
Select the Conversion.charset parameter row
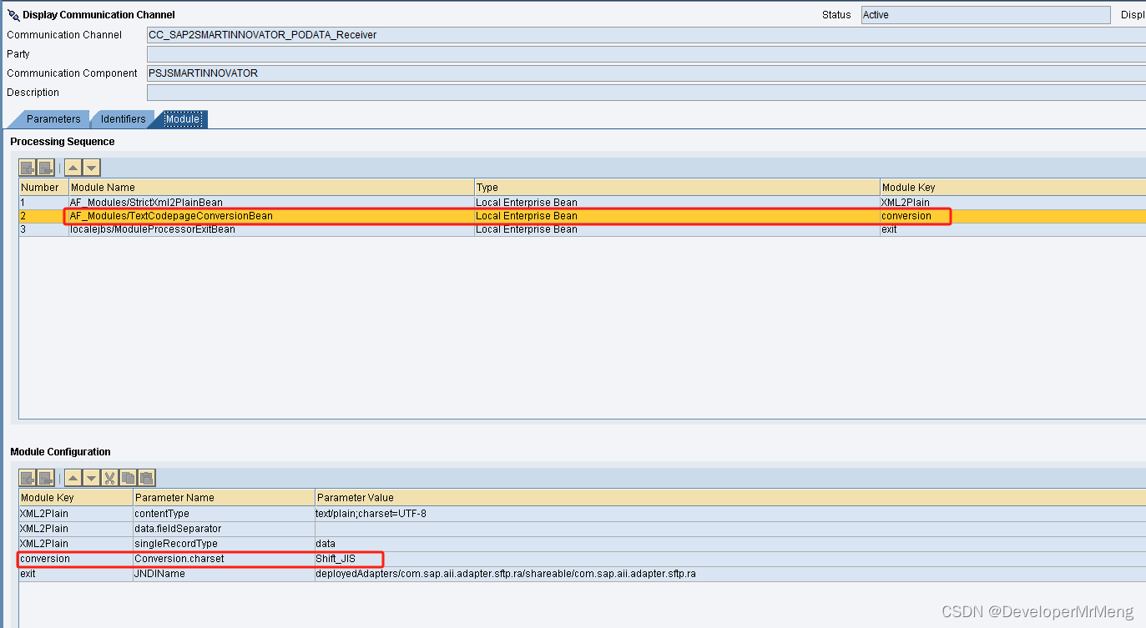tap(250, 559)
